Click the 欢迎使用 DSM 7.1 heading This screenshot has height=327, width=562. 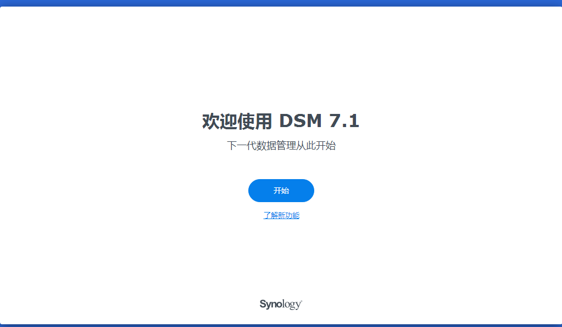click(x=281, y=121)
